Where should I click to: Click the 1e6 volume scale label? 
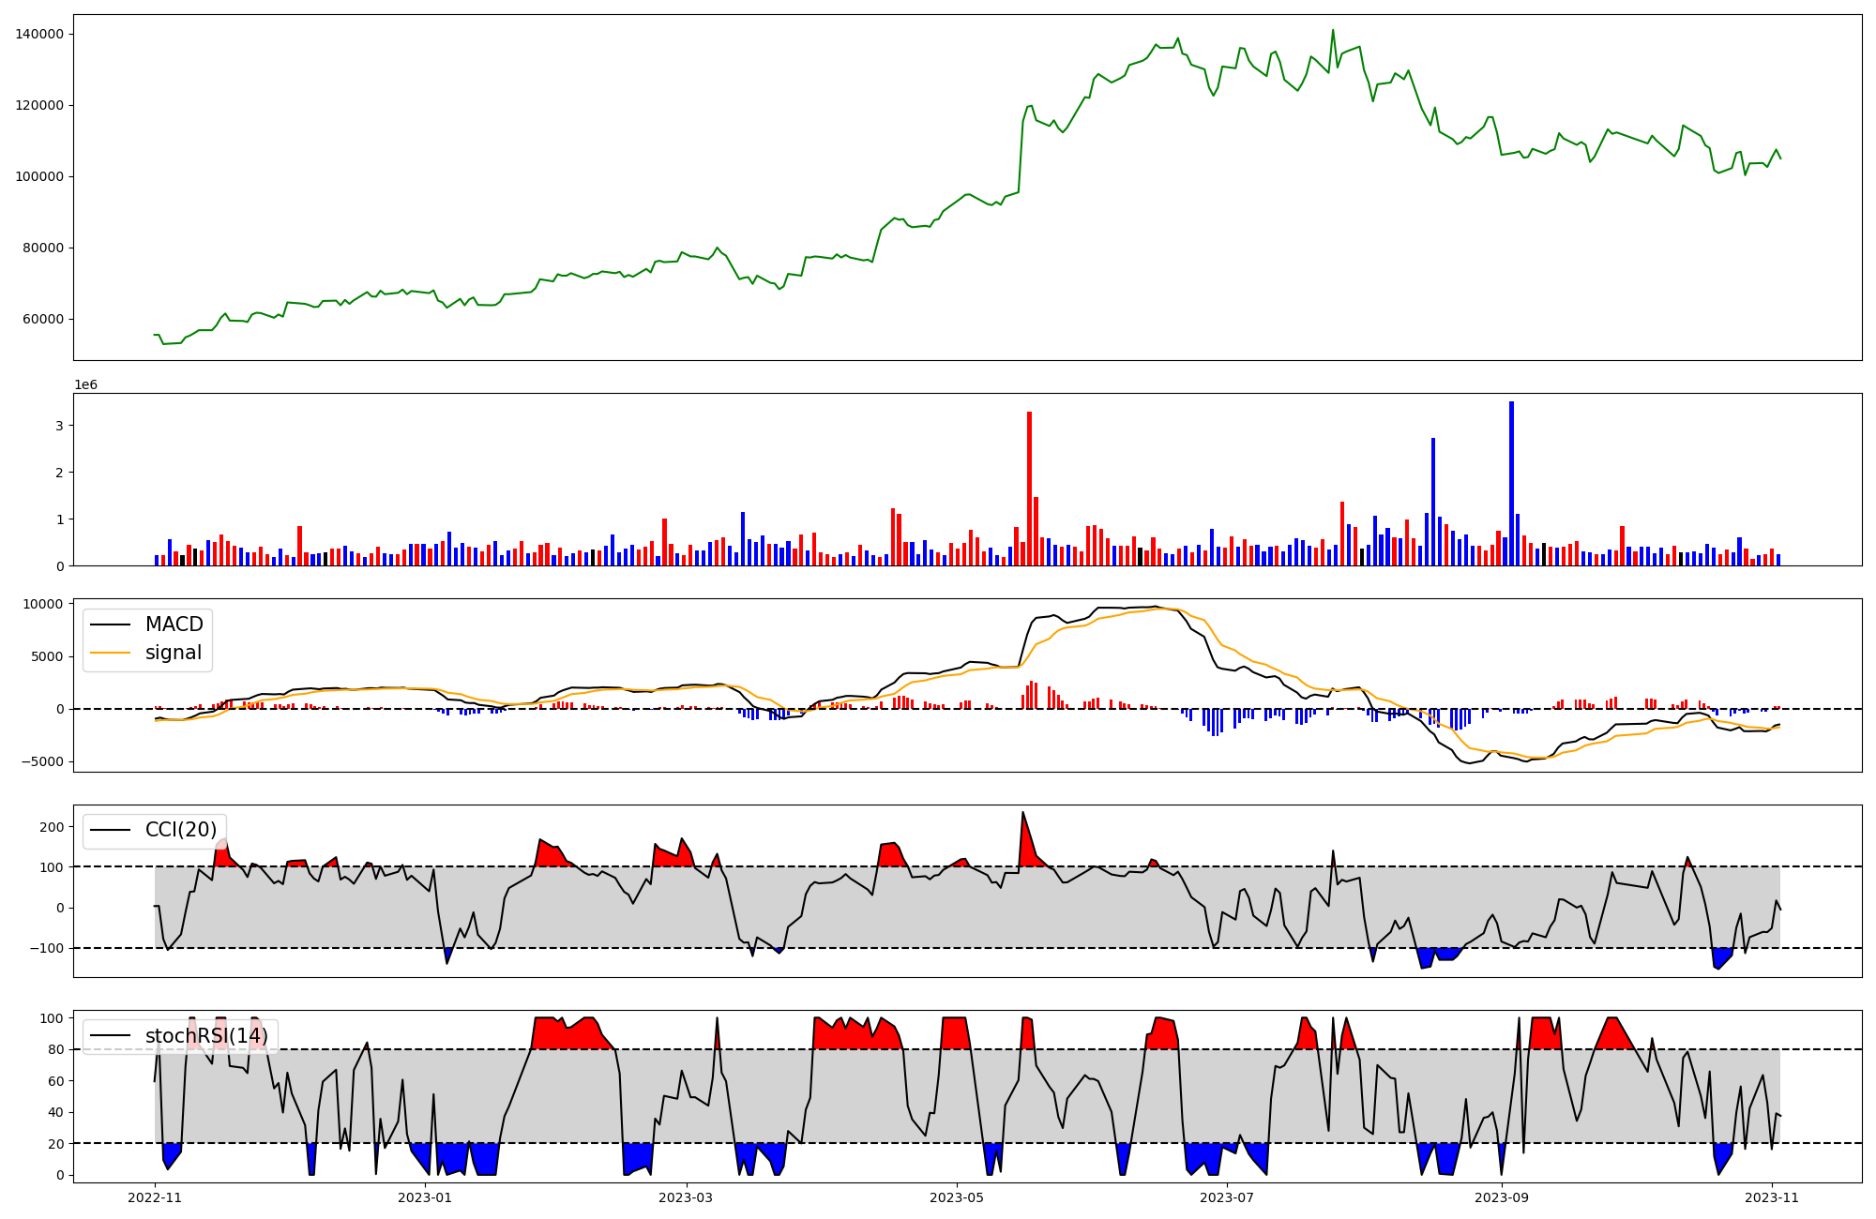(x=85, y=385)
